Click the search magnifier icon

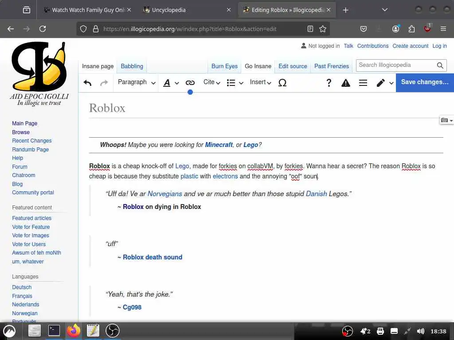tap(440, 66)
